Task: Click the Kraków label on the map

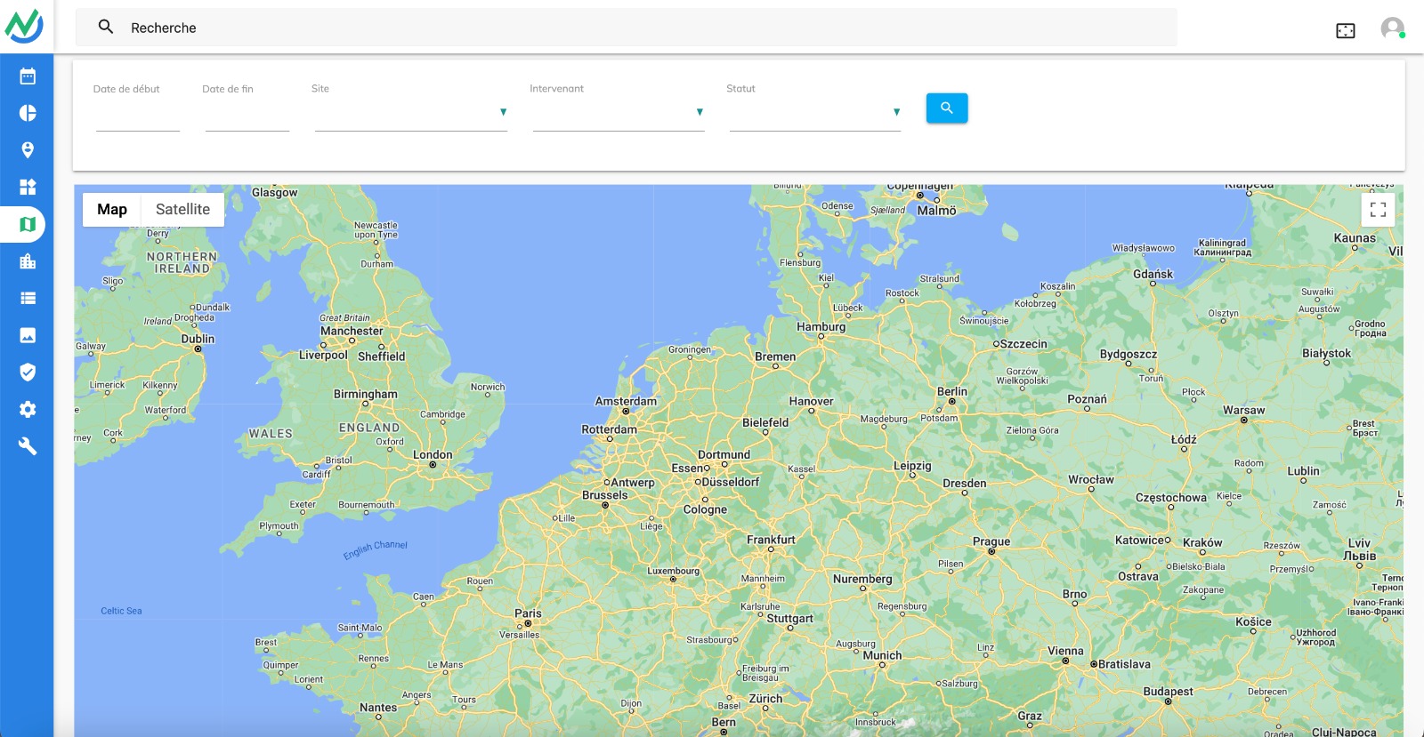Action: click(1202, 542)
